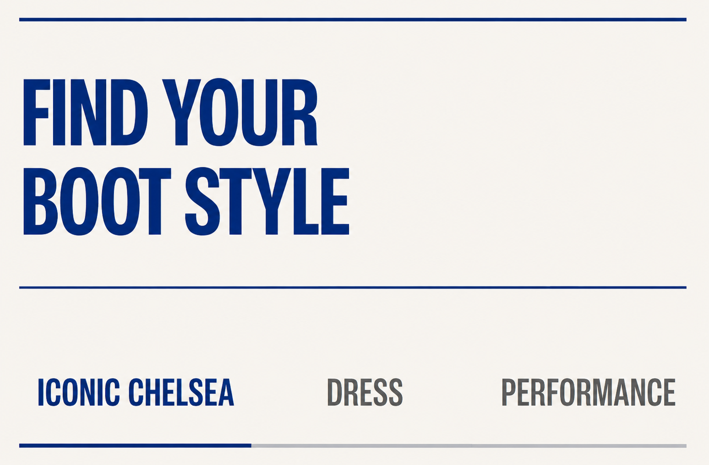Viewport: 709px width, 465px height.
Task: Select the Iconic Chelsea tab
Action: click(136, 392)
